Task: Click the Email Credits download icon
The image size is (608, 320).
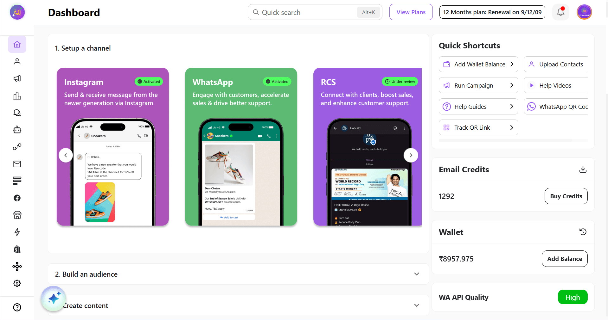Action: click(583, 169)
